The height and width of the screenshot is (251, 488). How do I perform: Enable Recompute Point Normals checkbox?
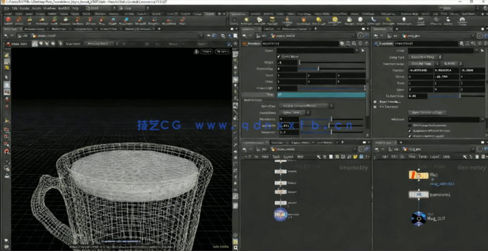click(x=410, y=125)
